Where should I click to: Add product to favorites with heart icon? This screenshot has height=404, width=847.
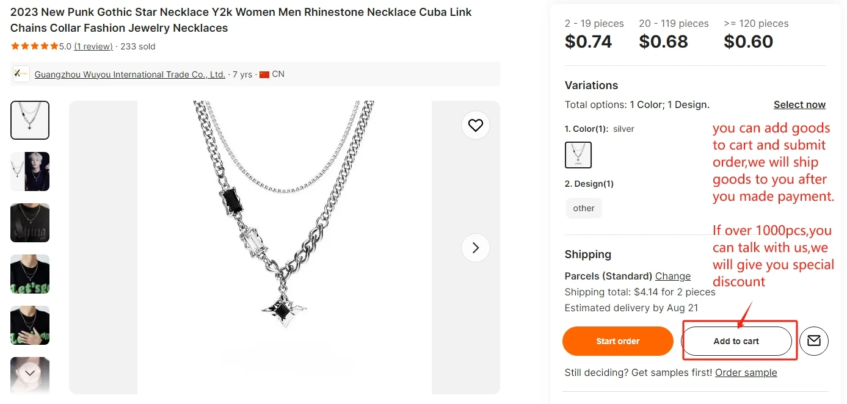pyautogui.click(x=475, y=125)
